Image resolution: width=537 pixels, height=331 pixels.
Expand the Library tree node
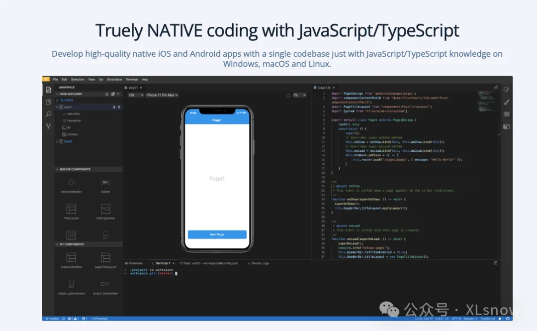[x=57, y=100]
